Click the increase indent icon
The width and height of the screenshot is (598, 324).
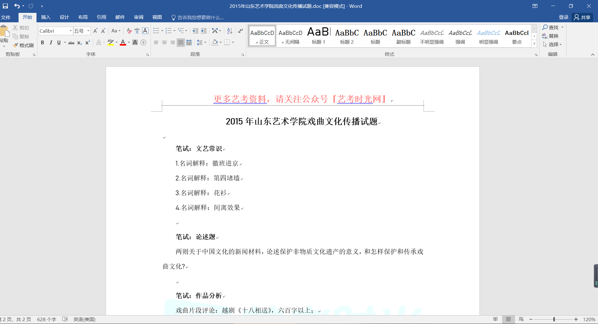204,31
